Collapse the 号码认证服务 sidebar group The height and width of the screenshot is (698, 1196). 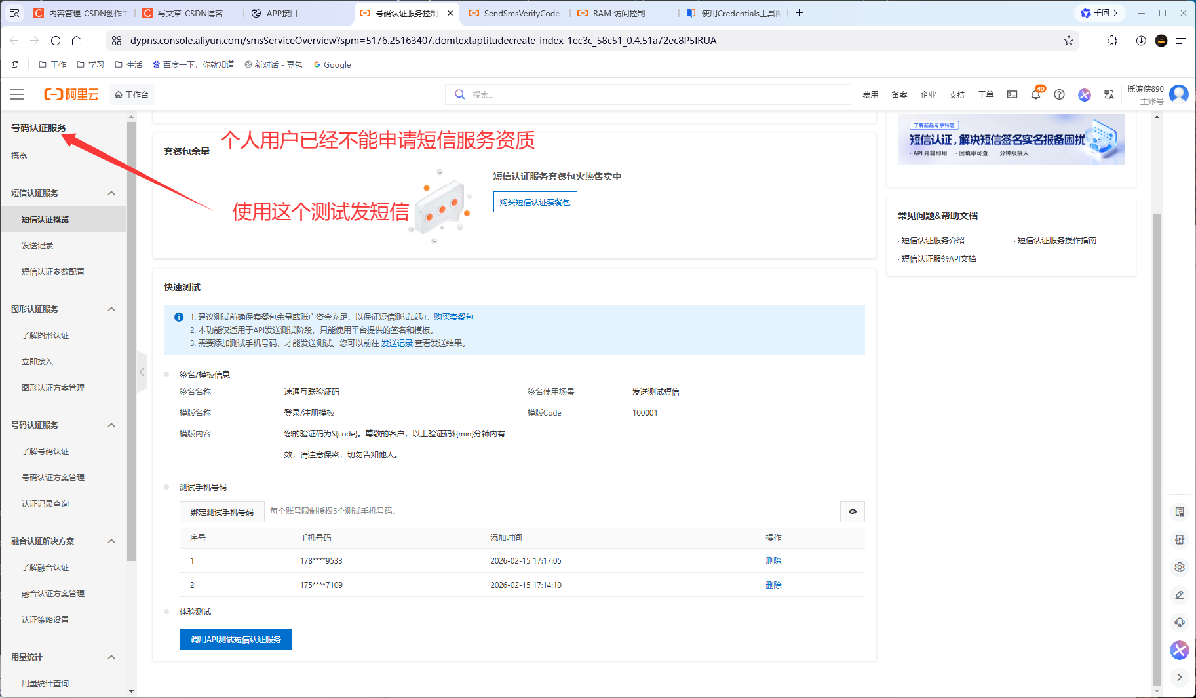tap(111, 425)
